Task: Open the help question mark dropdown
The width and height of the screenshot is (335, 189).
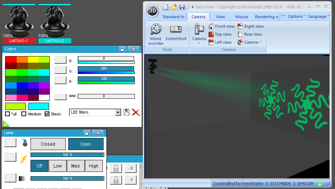Action: click(x=283, y=16)
